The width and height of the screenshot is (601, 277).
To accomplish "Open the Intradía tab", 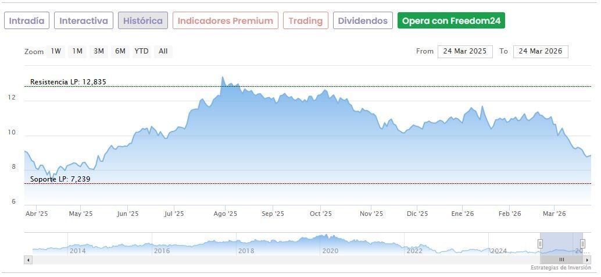I will tap(27, 21).
